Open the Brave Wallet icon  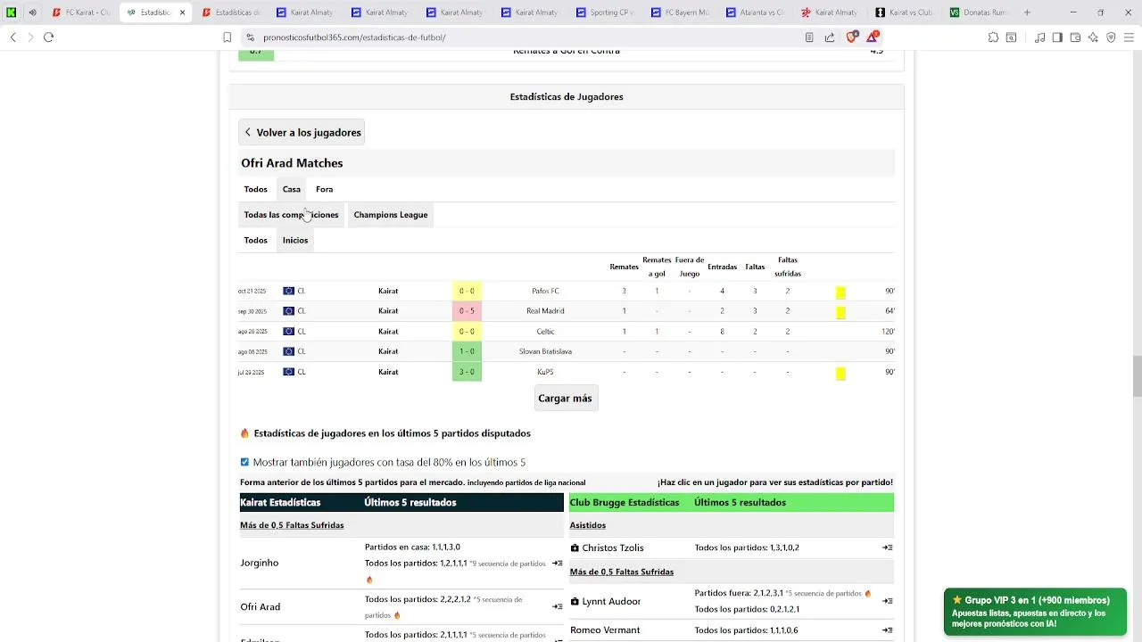(1075, 37)
